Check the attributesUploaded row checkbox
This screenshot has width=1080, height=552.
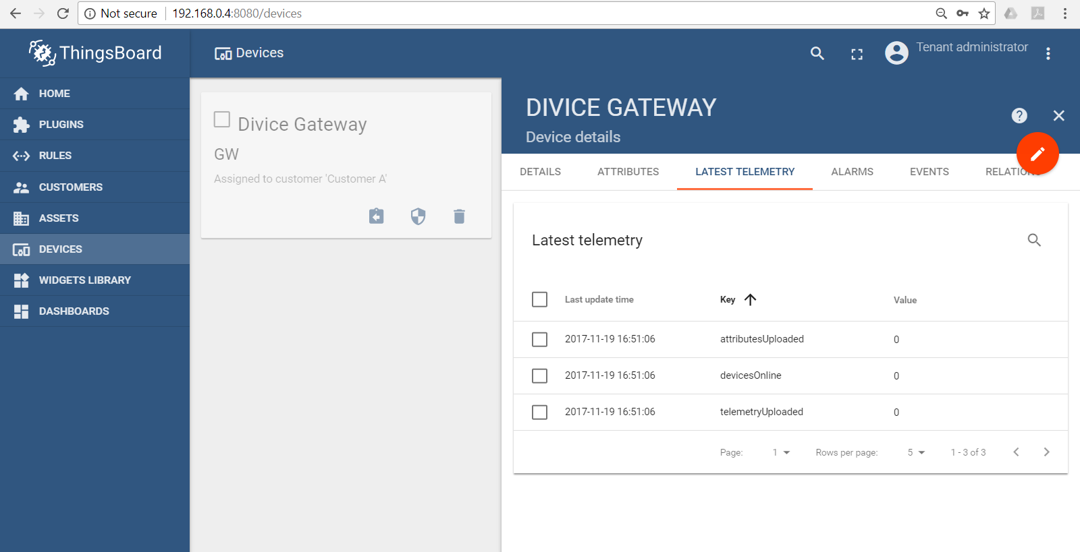pyautogui.click(x=539, y=339)
